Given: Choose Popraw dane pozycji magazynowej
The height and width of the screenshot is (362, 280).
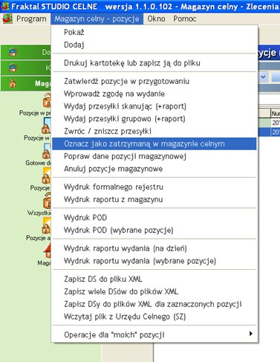Looking at the screenshot, I should (154, 156).
